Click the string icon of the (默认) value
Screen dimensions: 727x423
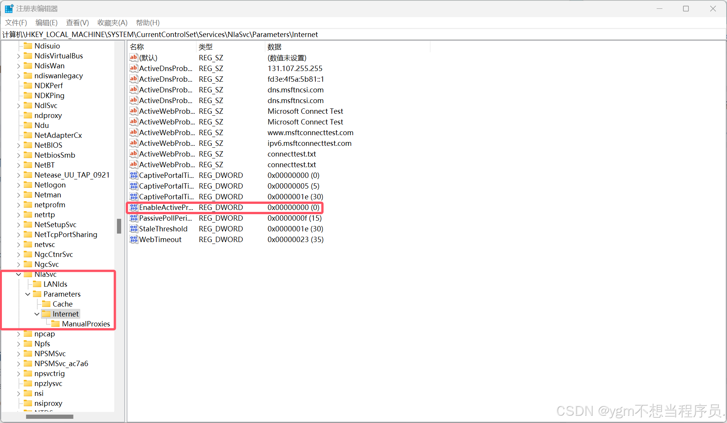[133, 58]
